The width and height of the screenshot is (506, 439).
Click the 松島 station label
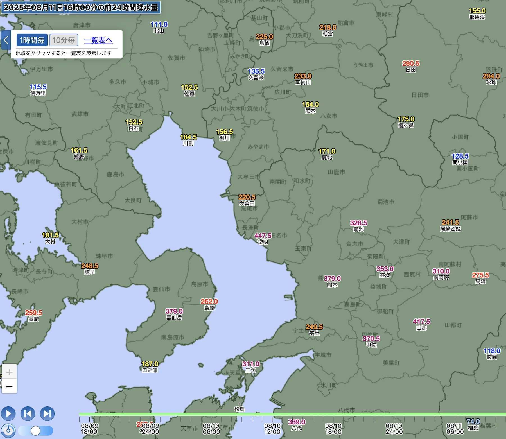point(240,409)
